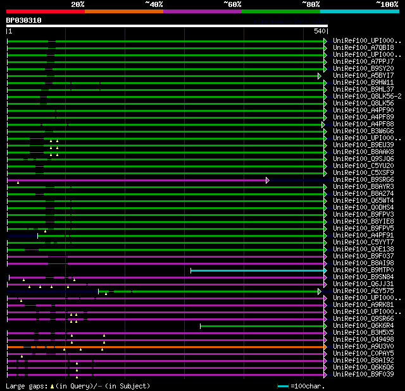Image resolution: width=405 pixels, height=391 pixels.
Task: Select the UniRef100_C5XSF9 label
Action: (363, 173)
